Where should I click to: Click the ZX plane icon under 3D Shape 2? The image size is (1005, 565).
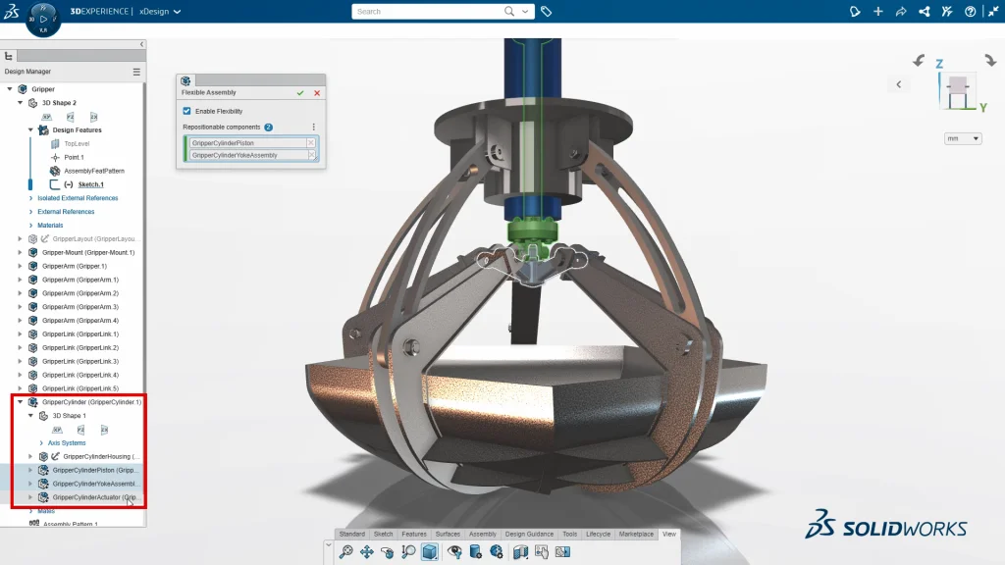click(x=93, y=117)
